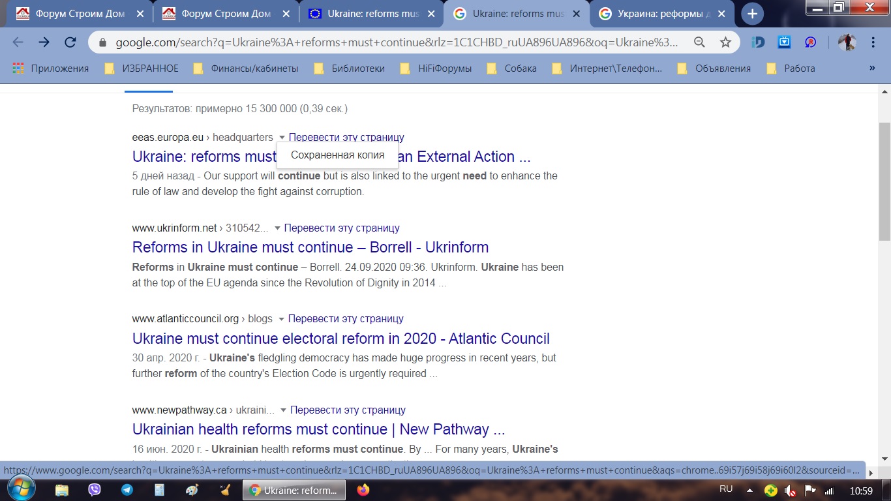Open a new tab with the plus button

[x=752, y=14]
